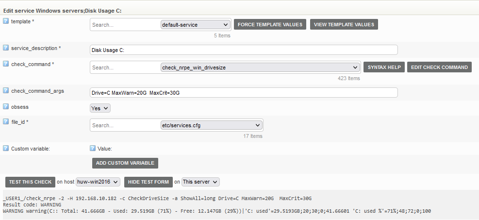Image resolution: width=479 pixels, height=220 pixels.
Task: Open help icon for check_command
Action: click(x=6, y=64)
